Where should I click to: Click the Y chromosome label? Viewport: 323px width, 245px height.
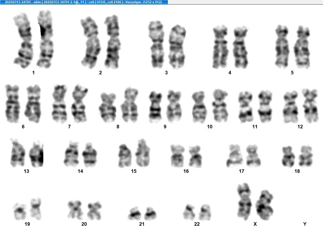305,224
